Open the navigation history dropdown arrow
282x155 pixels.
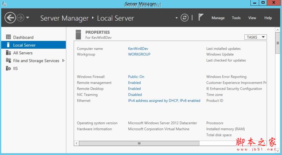[28, 18]
